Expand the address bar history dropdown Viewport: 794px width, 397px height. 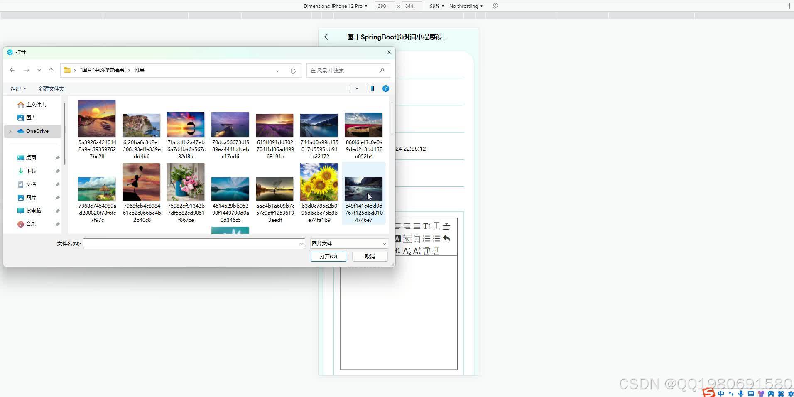click(x=277, y=71)
